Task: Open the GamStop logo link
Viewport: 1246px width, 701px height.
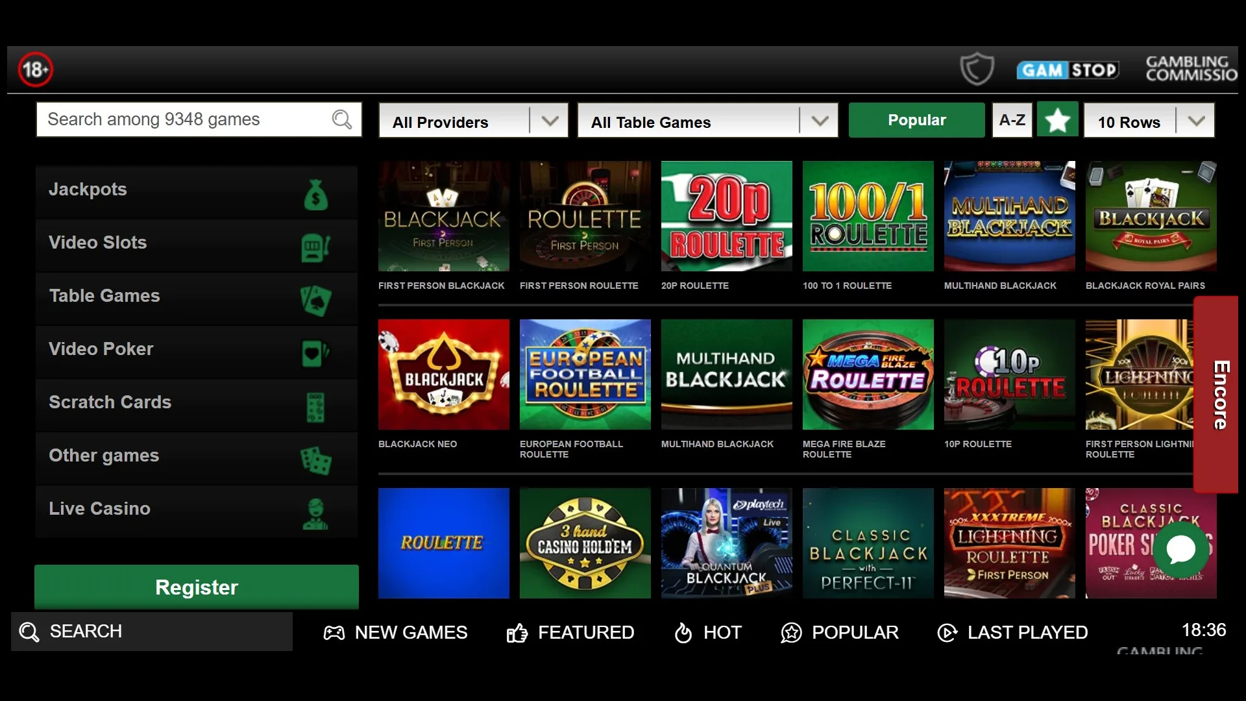Action: pos(1068,69)
